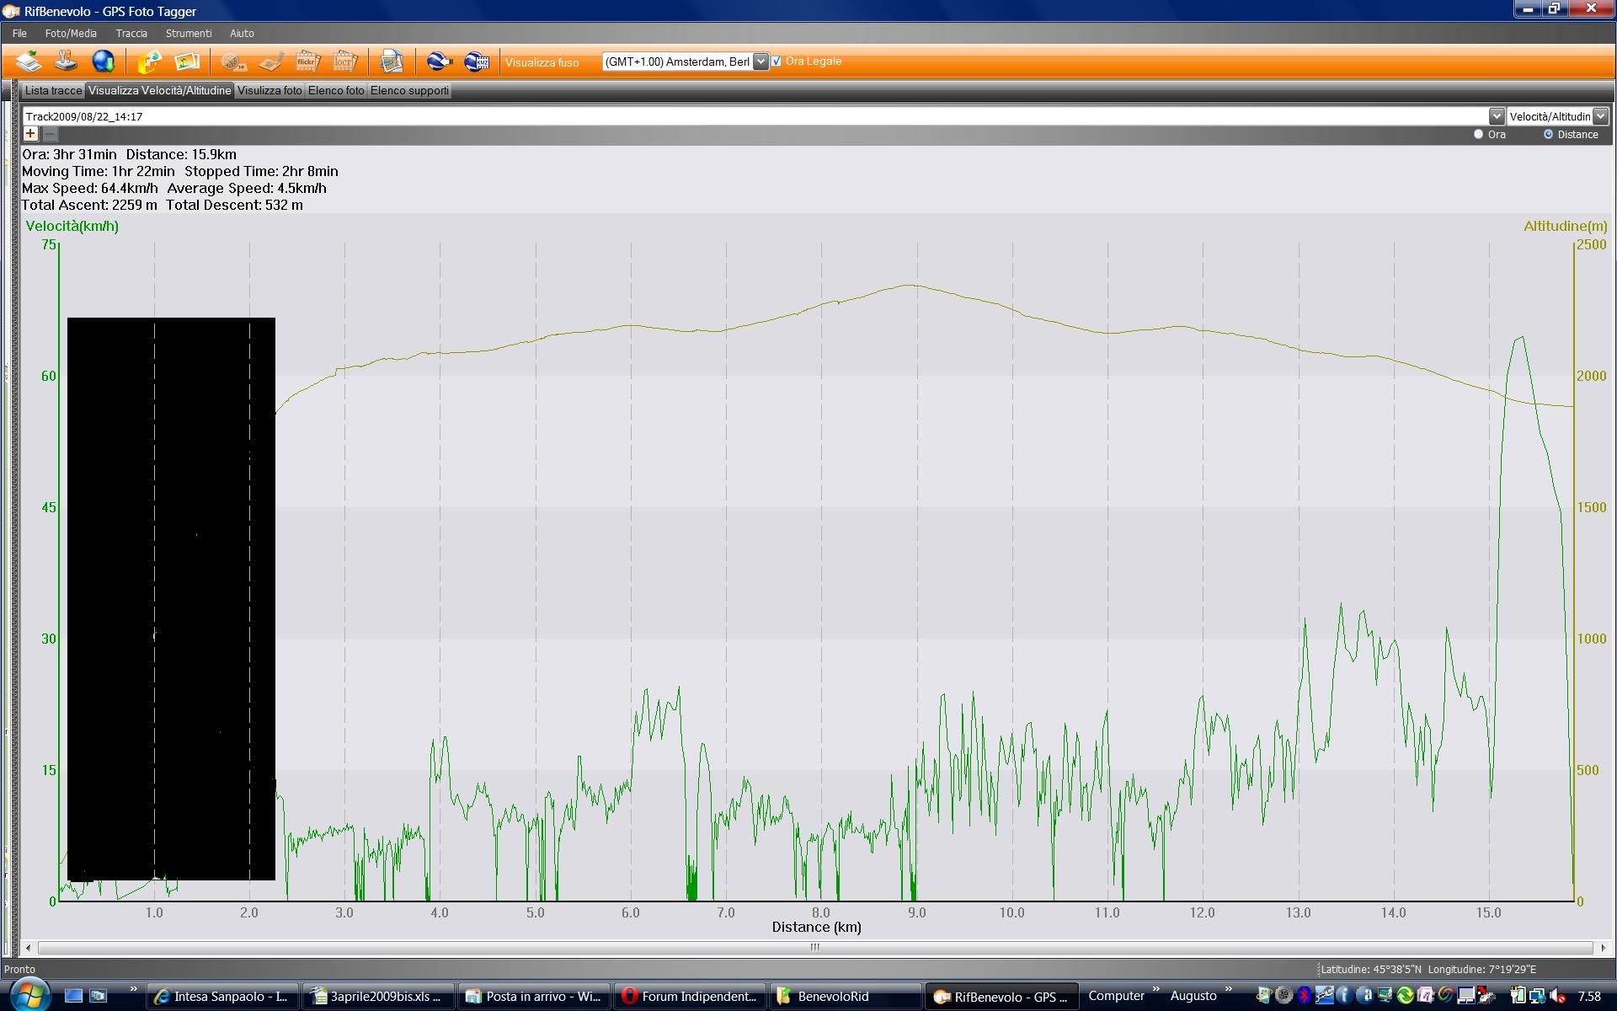Select the Ora radio button
1617x1011 pixels.
pyautogui.click(x=1478, y=134)
